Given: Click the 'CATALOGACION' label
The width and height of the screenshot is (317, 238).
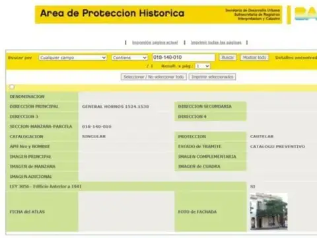Looking at the screenshot, I should pos(26,136).
